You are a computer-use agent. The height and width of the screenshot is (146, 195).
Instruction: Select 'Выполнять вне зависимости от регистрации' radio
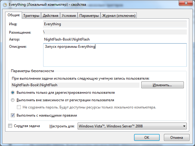click(13, 100)
